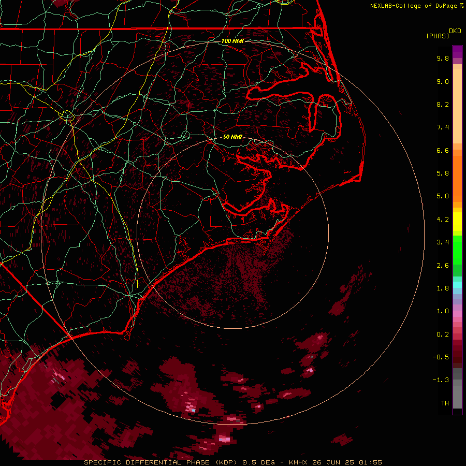Click the [PHAS] units label
The image size is (466, 466).
coord(438,36)
